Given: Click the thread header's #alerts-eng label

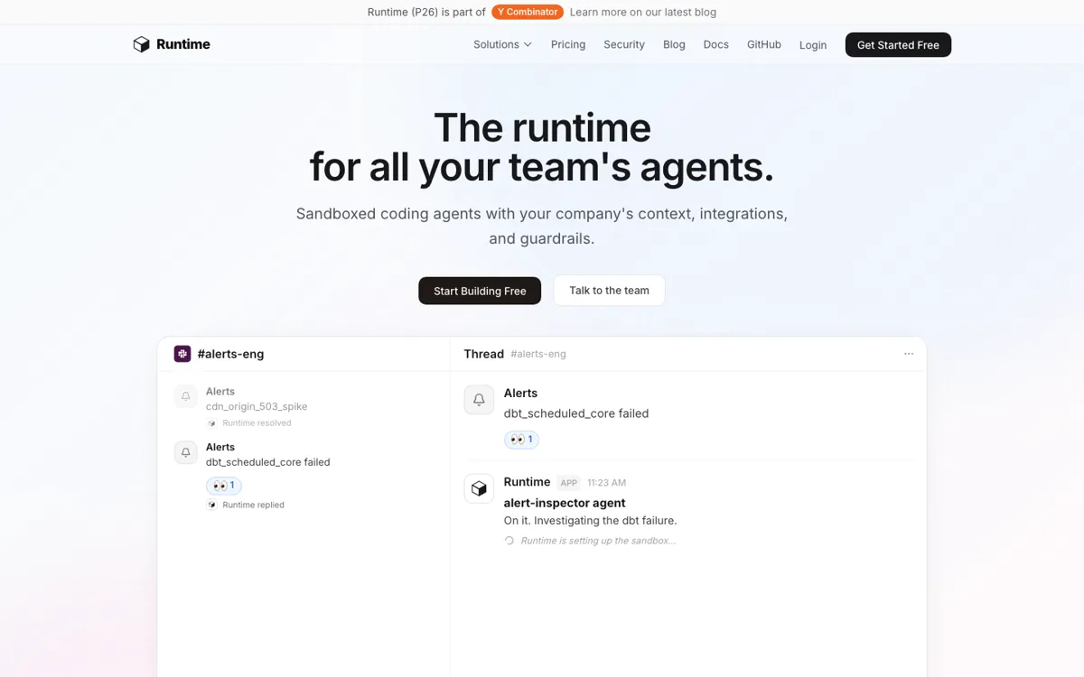Looking at the screenshot, I should coord(538,354).
